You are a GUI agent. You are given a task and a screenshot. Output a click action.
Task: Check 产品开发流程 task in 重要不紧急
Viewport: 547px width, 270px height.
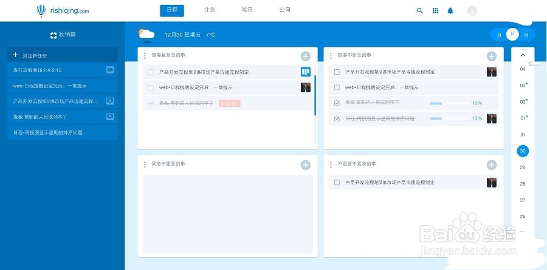click(x=337, y=72)
